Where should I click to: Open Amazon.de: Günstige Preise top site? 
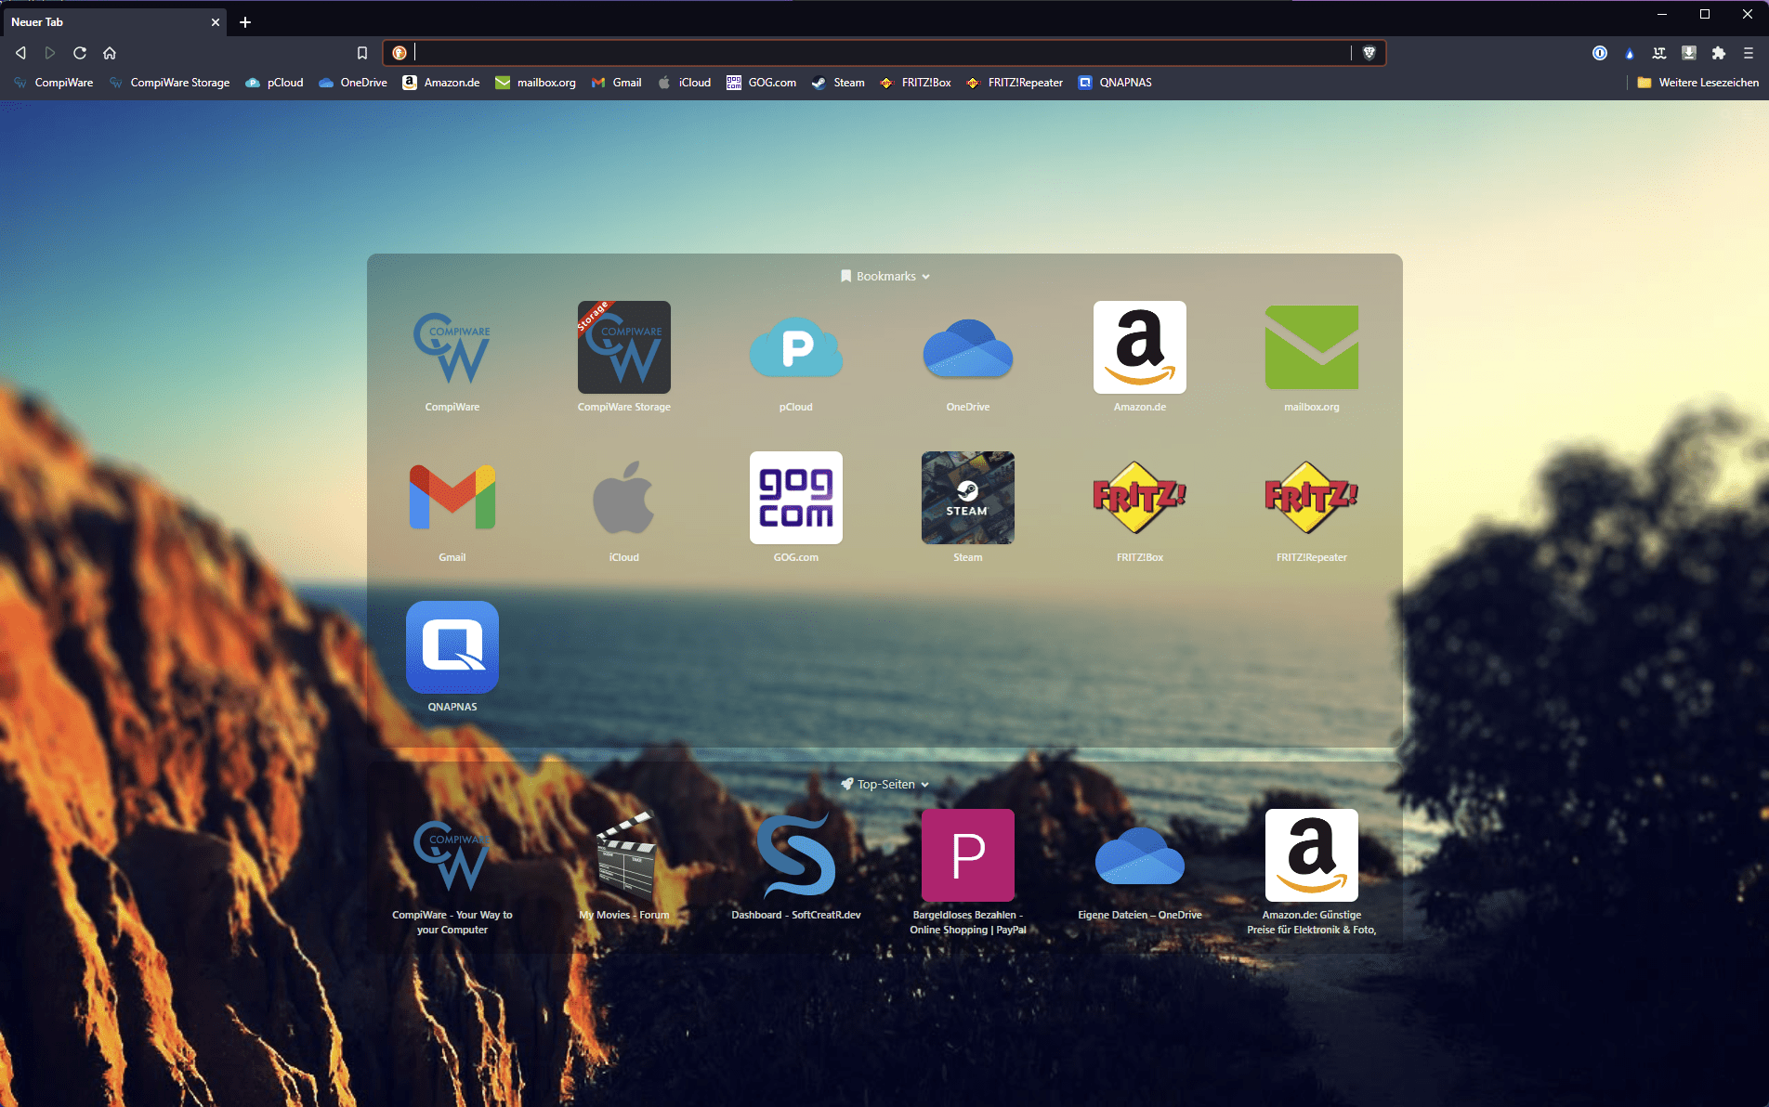tap(1312, 873)
